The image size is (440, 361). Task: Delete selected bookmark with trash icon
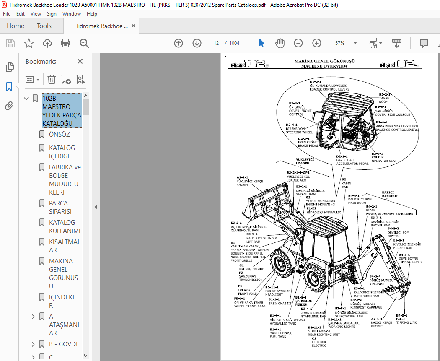[x=52, y=79]
